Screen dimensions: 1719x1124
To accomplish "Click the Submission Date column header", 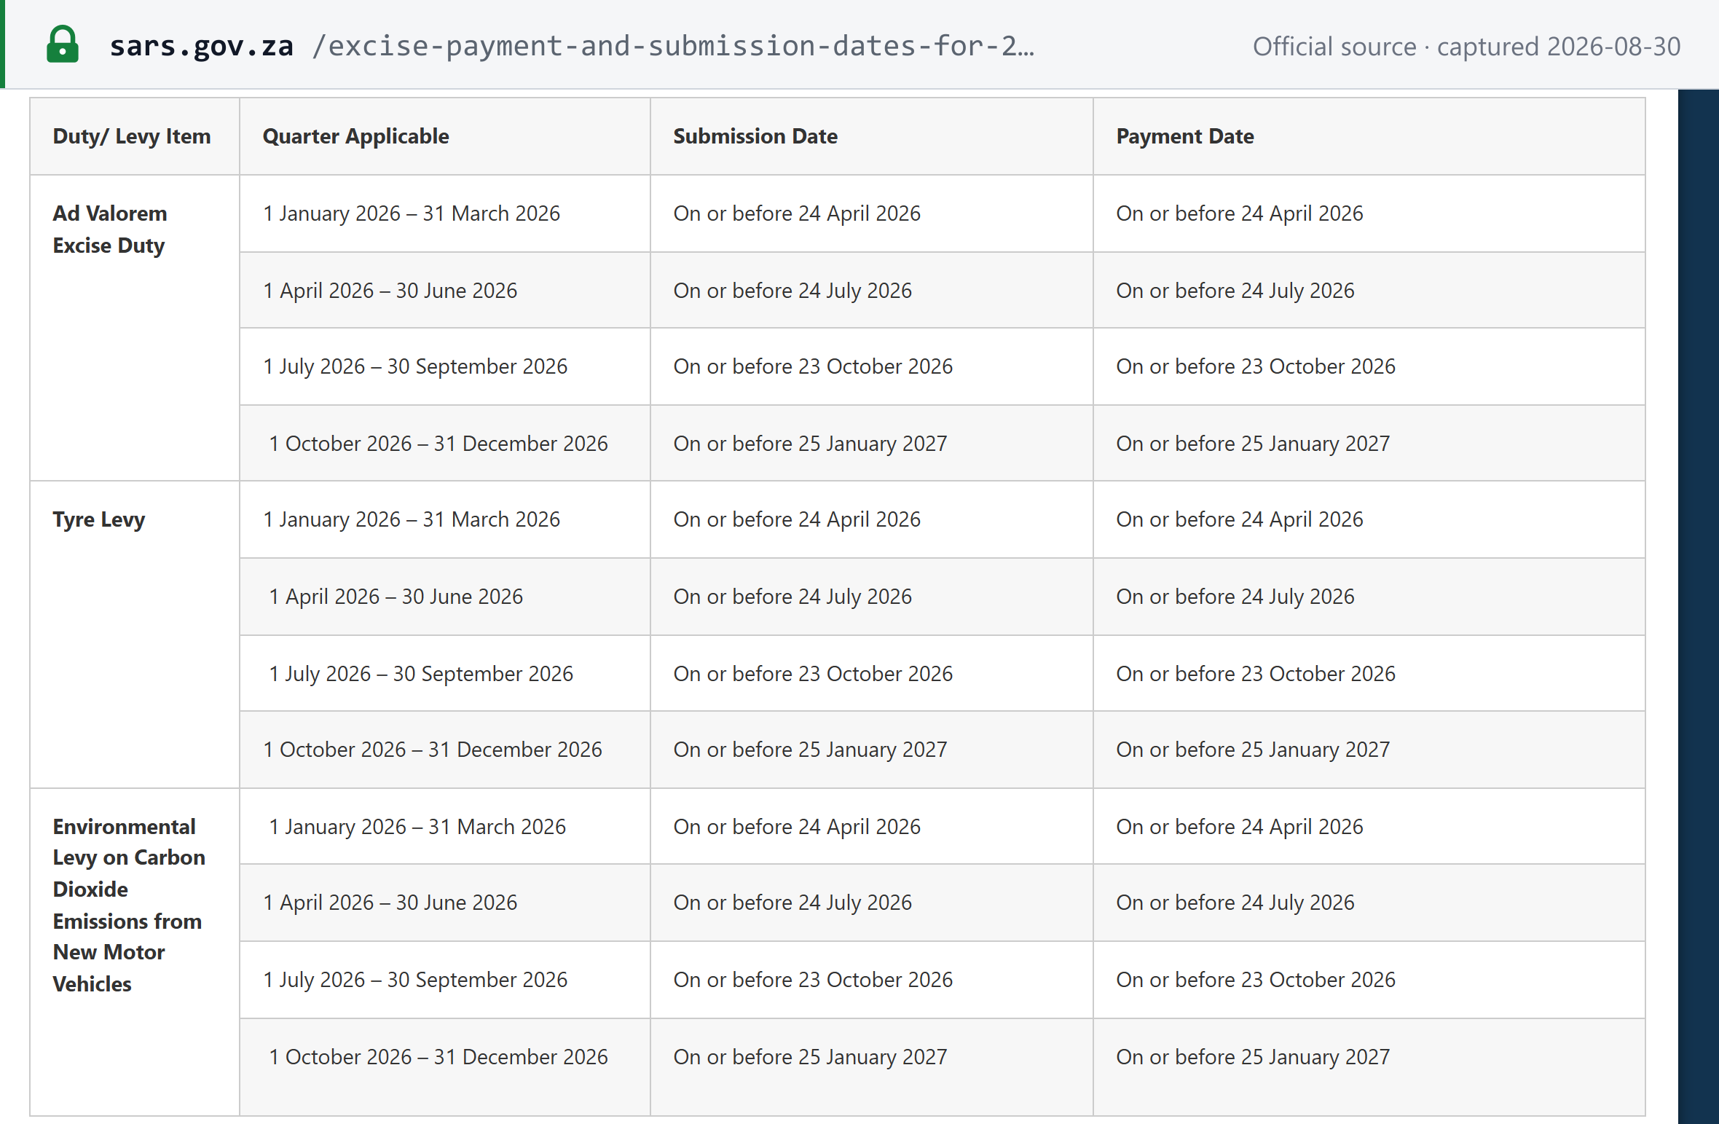I will point(755,136).
